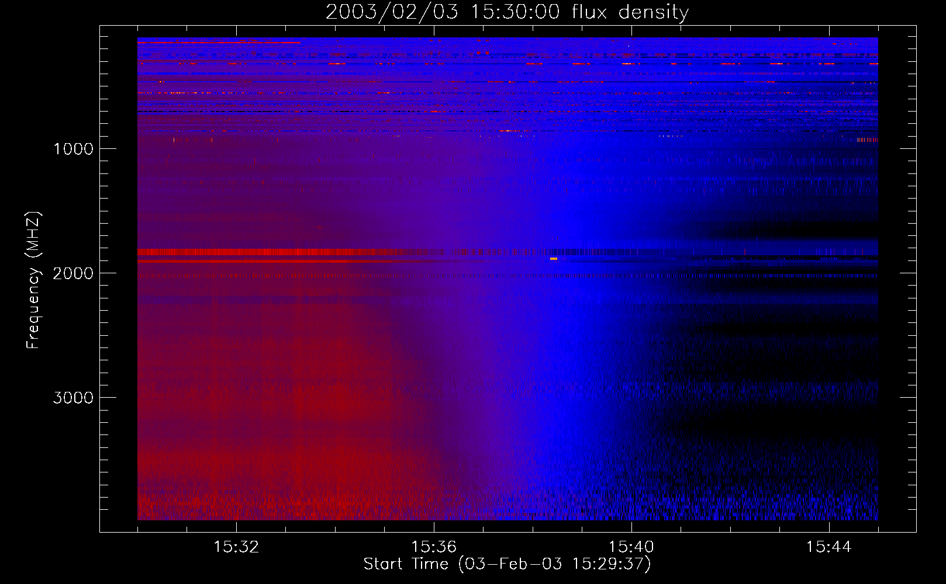Screen dimensions: 946x584
Task: Click the 15:32 time tick label
Action: pyautogui.click(x=236, y=547)
